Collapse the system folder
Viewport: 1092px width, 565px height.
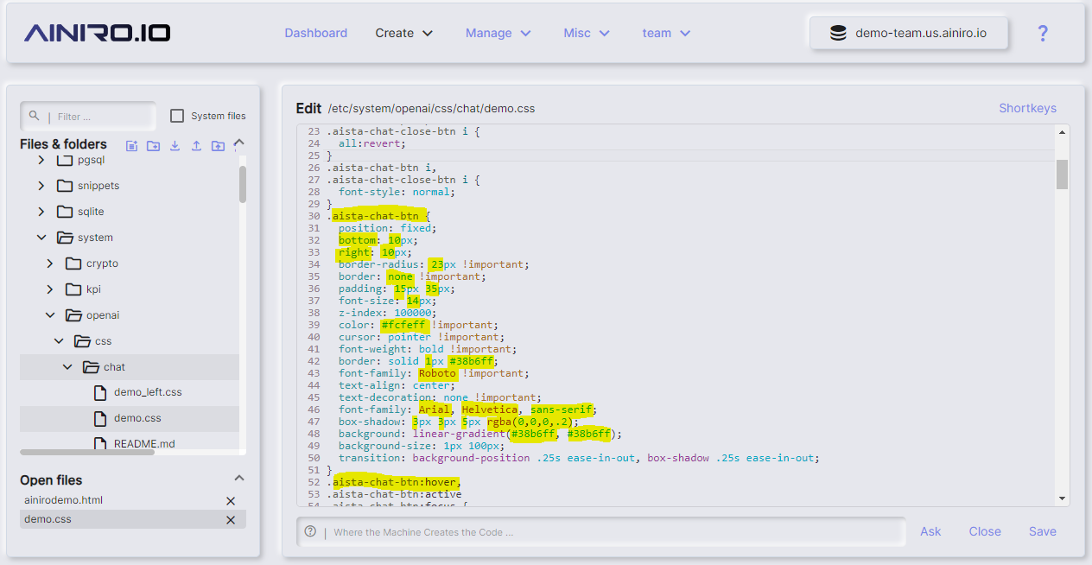pyautogui.click(x=41, y=238)
